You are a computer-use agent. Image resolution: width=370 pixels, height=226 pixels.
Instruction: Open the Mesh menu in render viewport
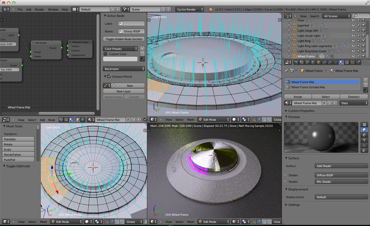(x=191, y=222)
